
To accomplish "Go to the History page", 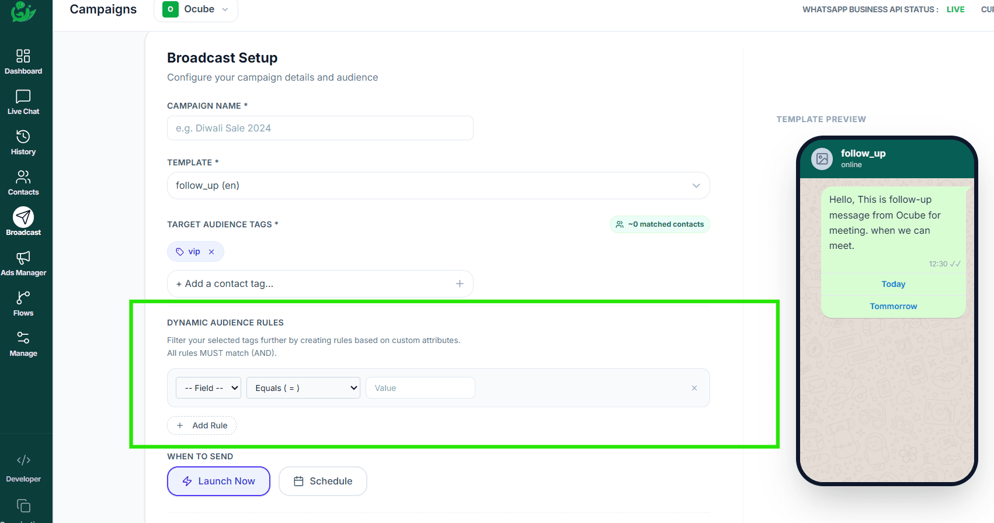I will [x=23, y=143].
